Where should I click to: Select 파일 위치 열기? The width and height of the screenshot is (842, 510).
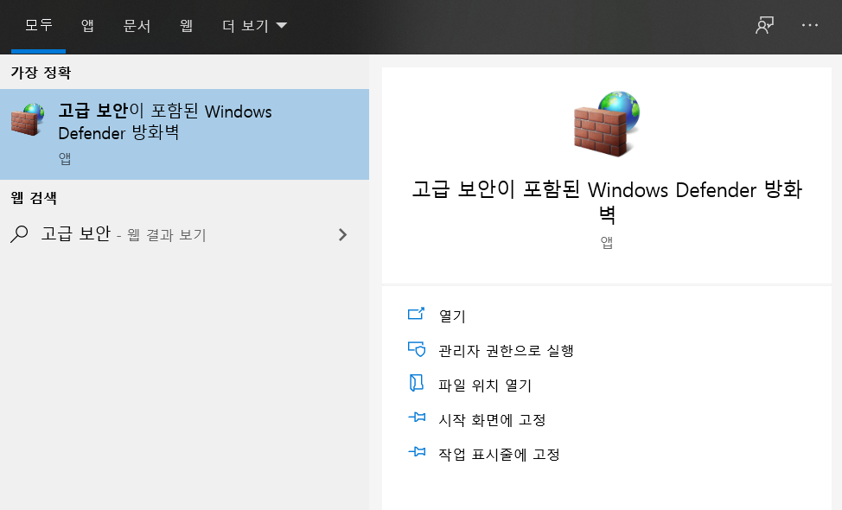[485, 385]
